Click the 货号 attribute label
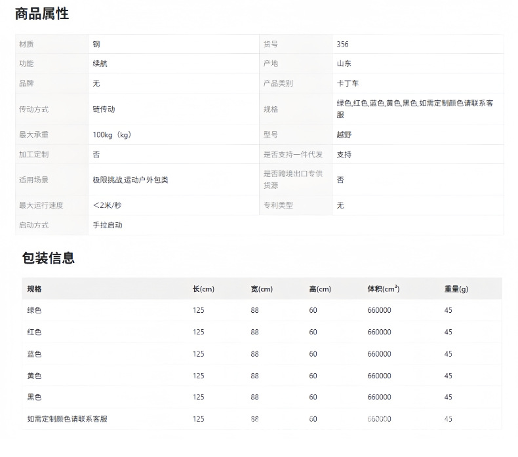The image size is (518, 457). [x=271, y=45]
